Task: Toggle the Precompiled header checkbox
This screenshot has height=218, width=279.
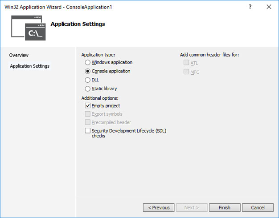Action: click(x=87, y=122)
